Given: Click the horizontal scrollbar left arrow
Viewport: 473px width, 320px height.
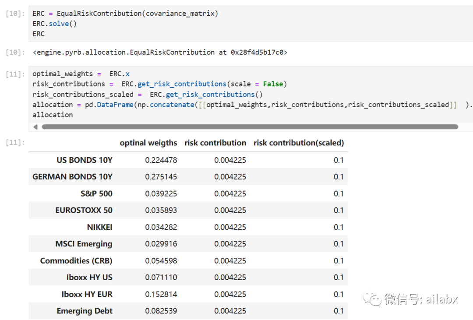Looking at the screenshot, I should tap(35, 127).
